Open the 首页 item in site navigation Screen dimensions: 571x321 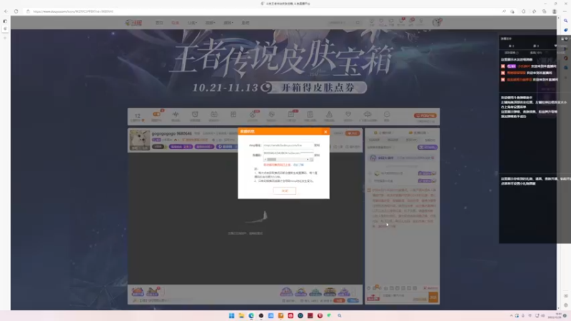click(x=159, y=23)
